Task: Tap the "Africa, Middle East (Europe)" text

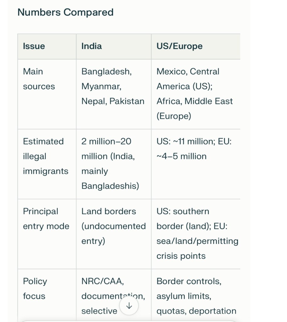Action: pos(194,109)
